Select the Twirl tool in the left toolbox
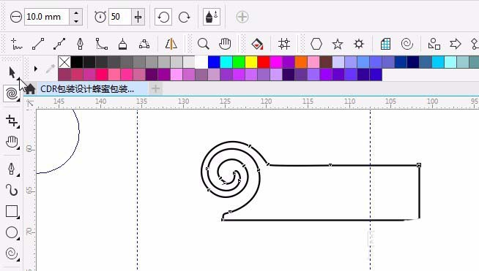This screenshot has width=479, height=271. point(12,93)
